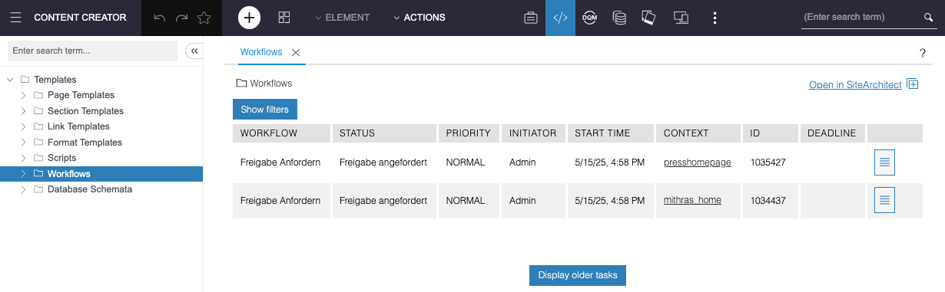
Task: Open the hamburger menu beside Content Creator
Action: (16, 18)
